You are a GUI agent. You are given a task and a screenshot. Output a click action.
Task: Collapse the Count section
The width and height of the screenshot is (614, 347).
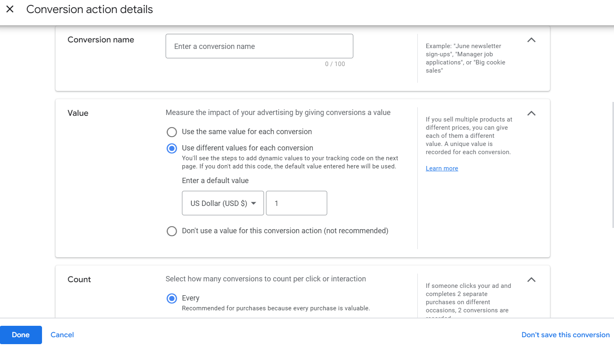531,280
